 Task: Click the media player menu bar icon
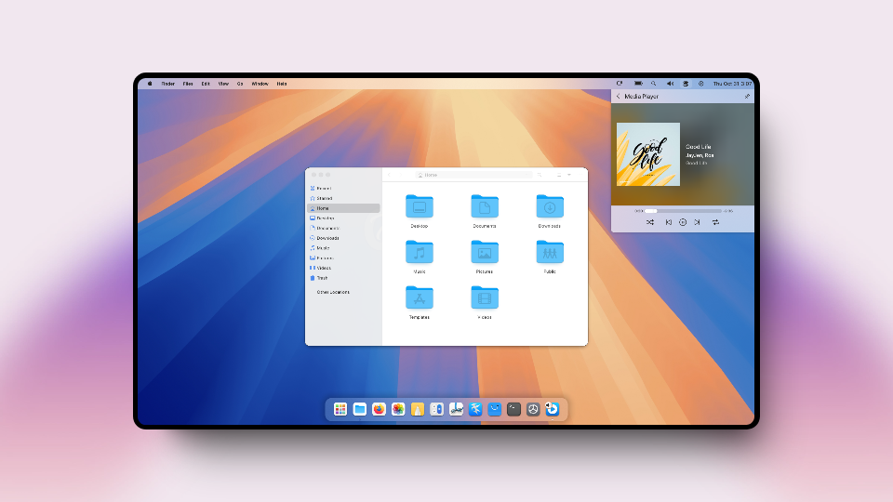click(x=686, y=84)
